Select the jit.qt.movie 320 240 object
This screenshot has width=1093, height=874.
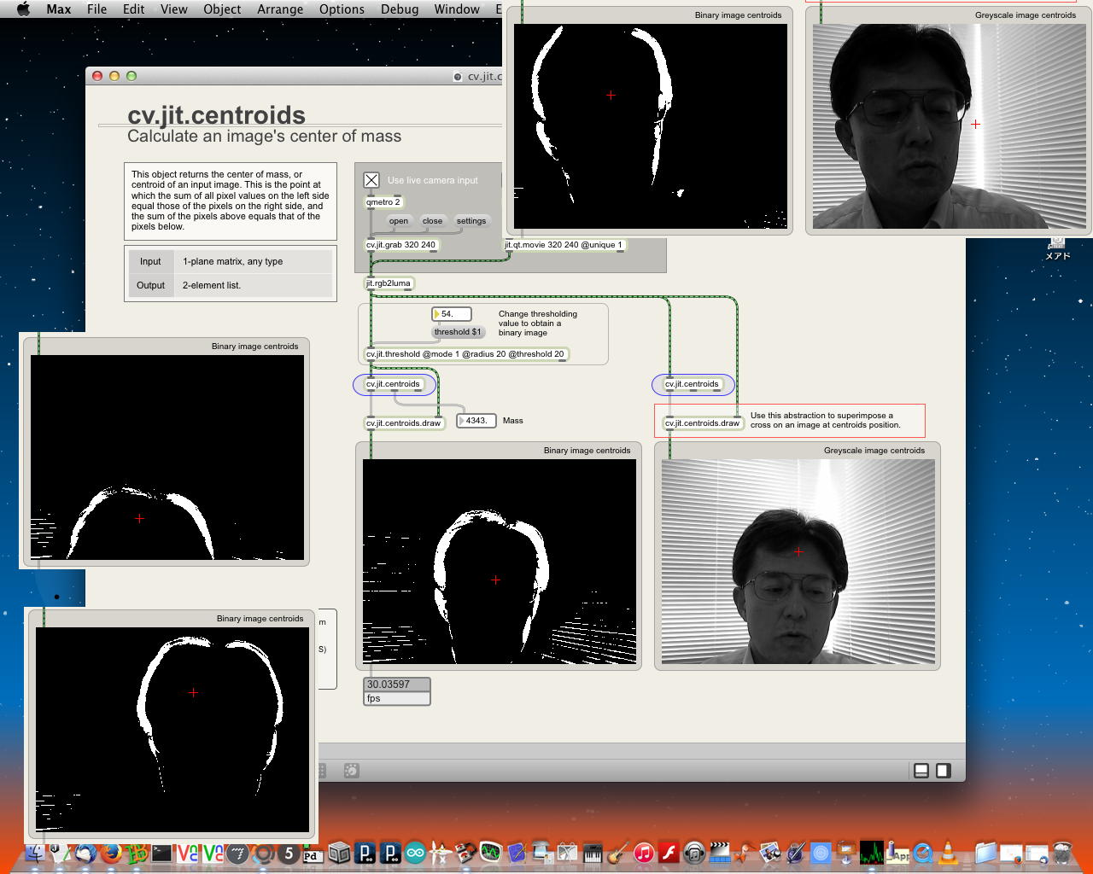click(564, 245)
